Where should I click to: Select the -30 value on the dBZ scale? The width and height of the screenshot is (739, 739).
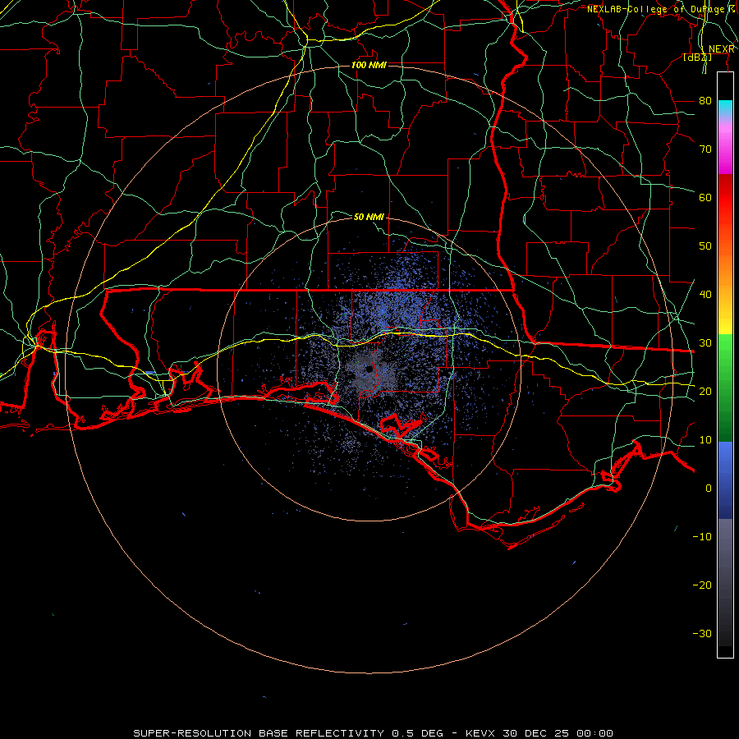(x=702, y=634)
